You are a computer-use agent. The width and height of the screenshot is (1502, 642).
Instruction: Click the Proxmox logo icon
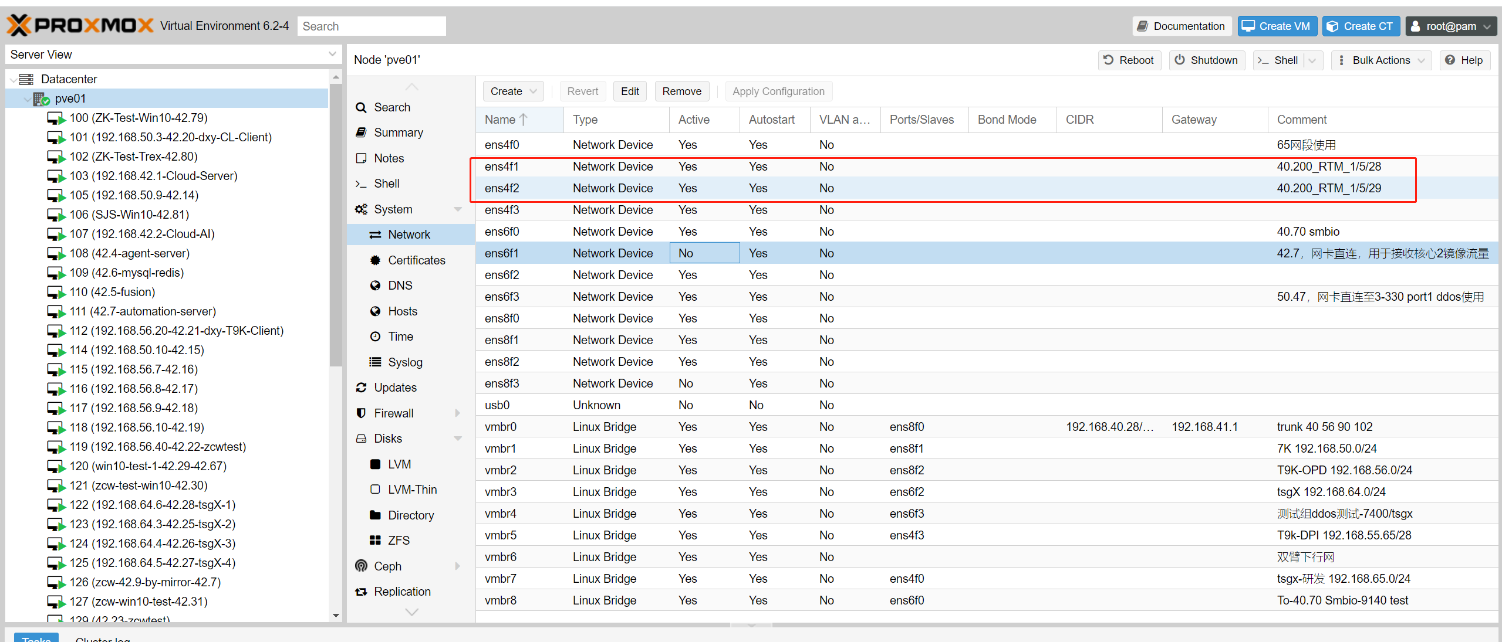click(x=19, y=26)
